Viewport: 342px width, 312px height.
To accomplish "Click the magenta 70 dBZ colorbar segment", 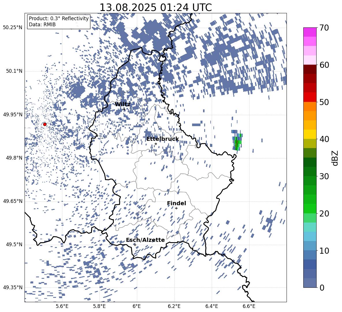I will (310, 32).
